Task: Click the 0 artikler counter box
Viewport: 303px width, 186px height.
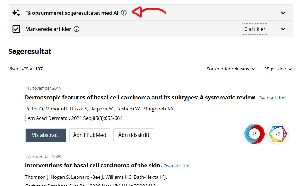Action: pyautogui.click(x=255, y=29)
